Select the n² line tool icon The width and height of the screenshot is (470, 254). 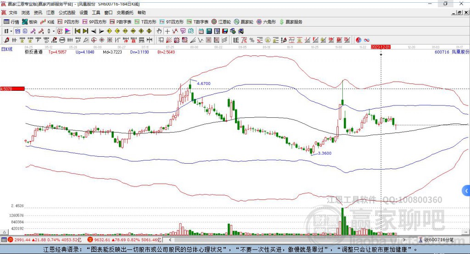(78, 40)
